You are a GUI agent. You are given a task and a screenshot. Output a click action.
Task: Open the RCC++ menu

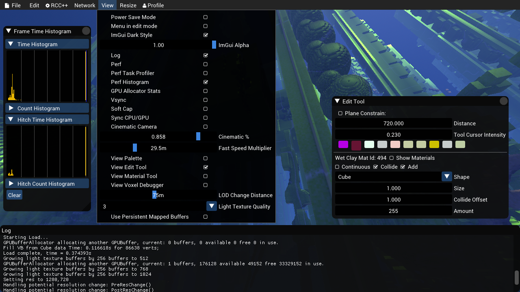56,5
